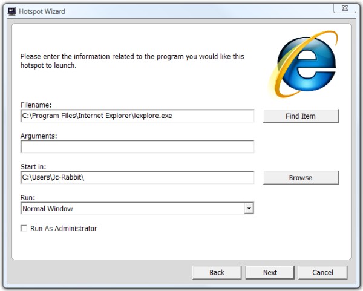Select the Normal Window combo box
363x291 pixels.
[x=137, y=208]
